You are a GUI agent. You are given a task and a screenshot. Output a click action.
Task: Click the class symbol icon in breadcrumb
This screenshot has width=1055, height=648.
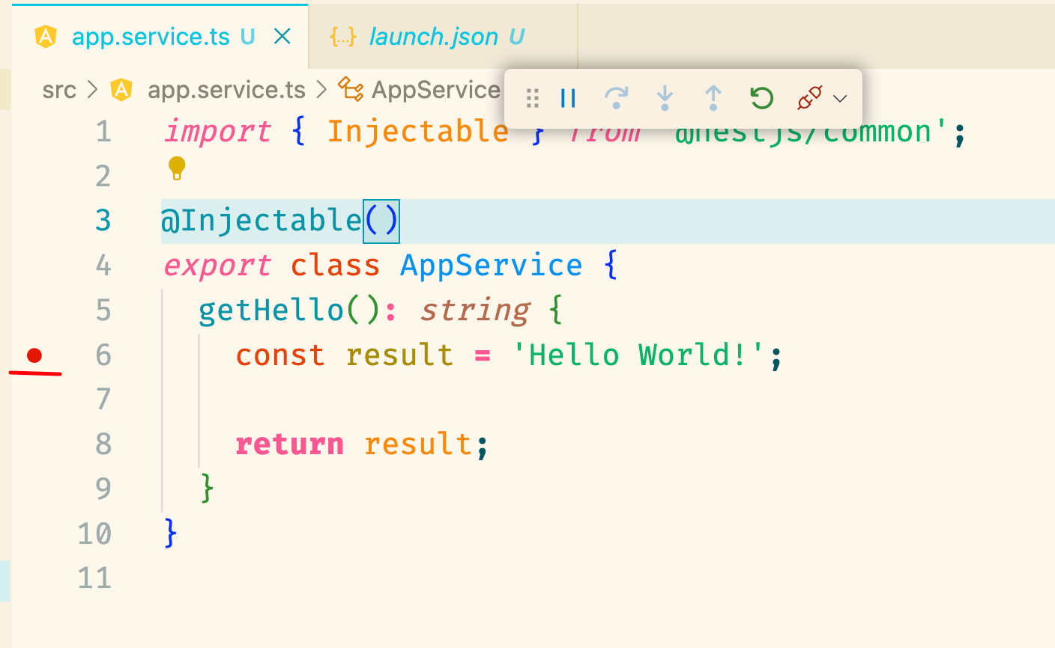pyautogui.click(x=351, y=89)
